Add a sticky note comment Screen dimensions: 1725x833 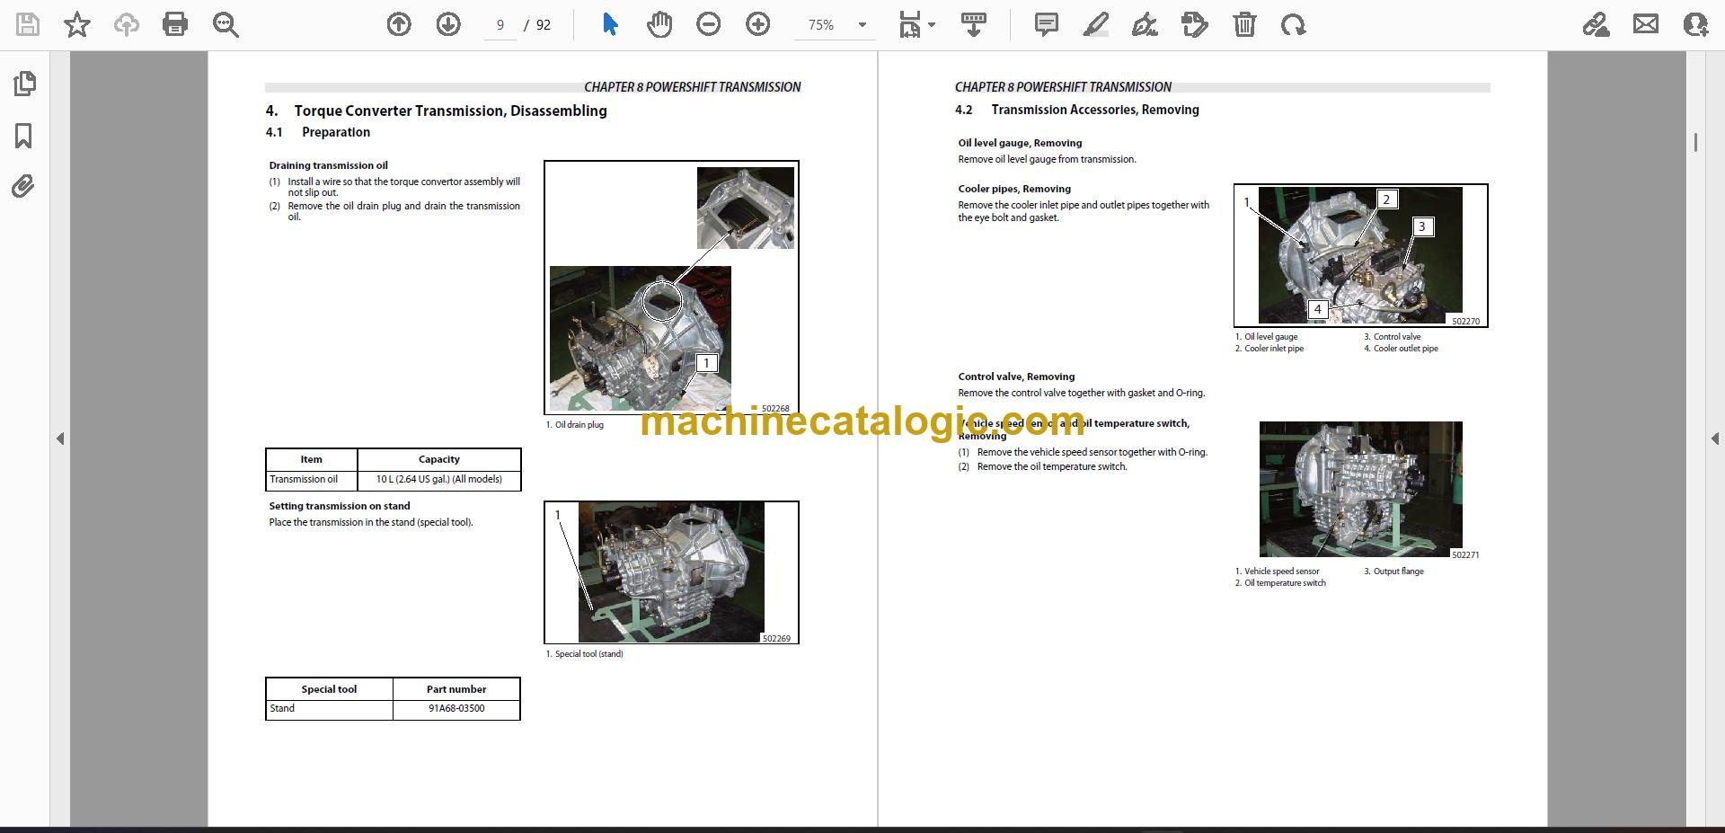(x=1047, y=24)
